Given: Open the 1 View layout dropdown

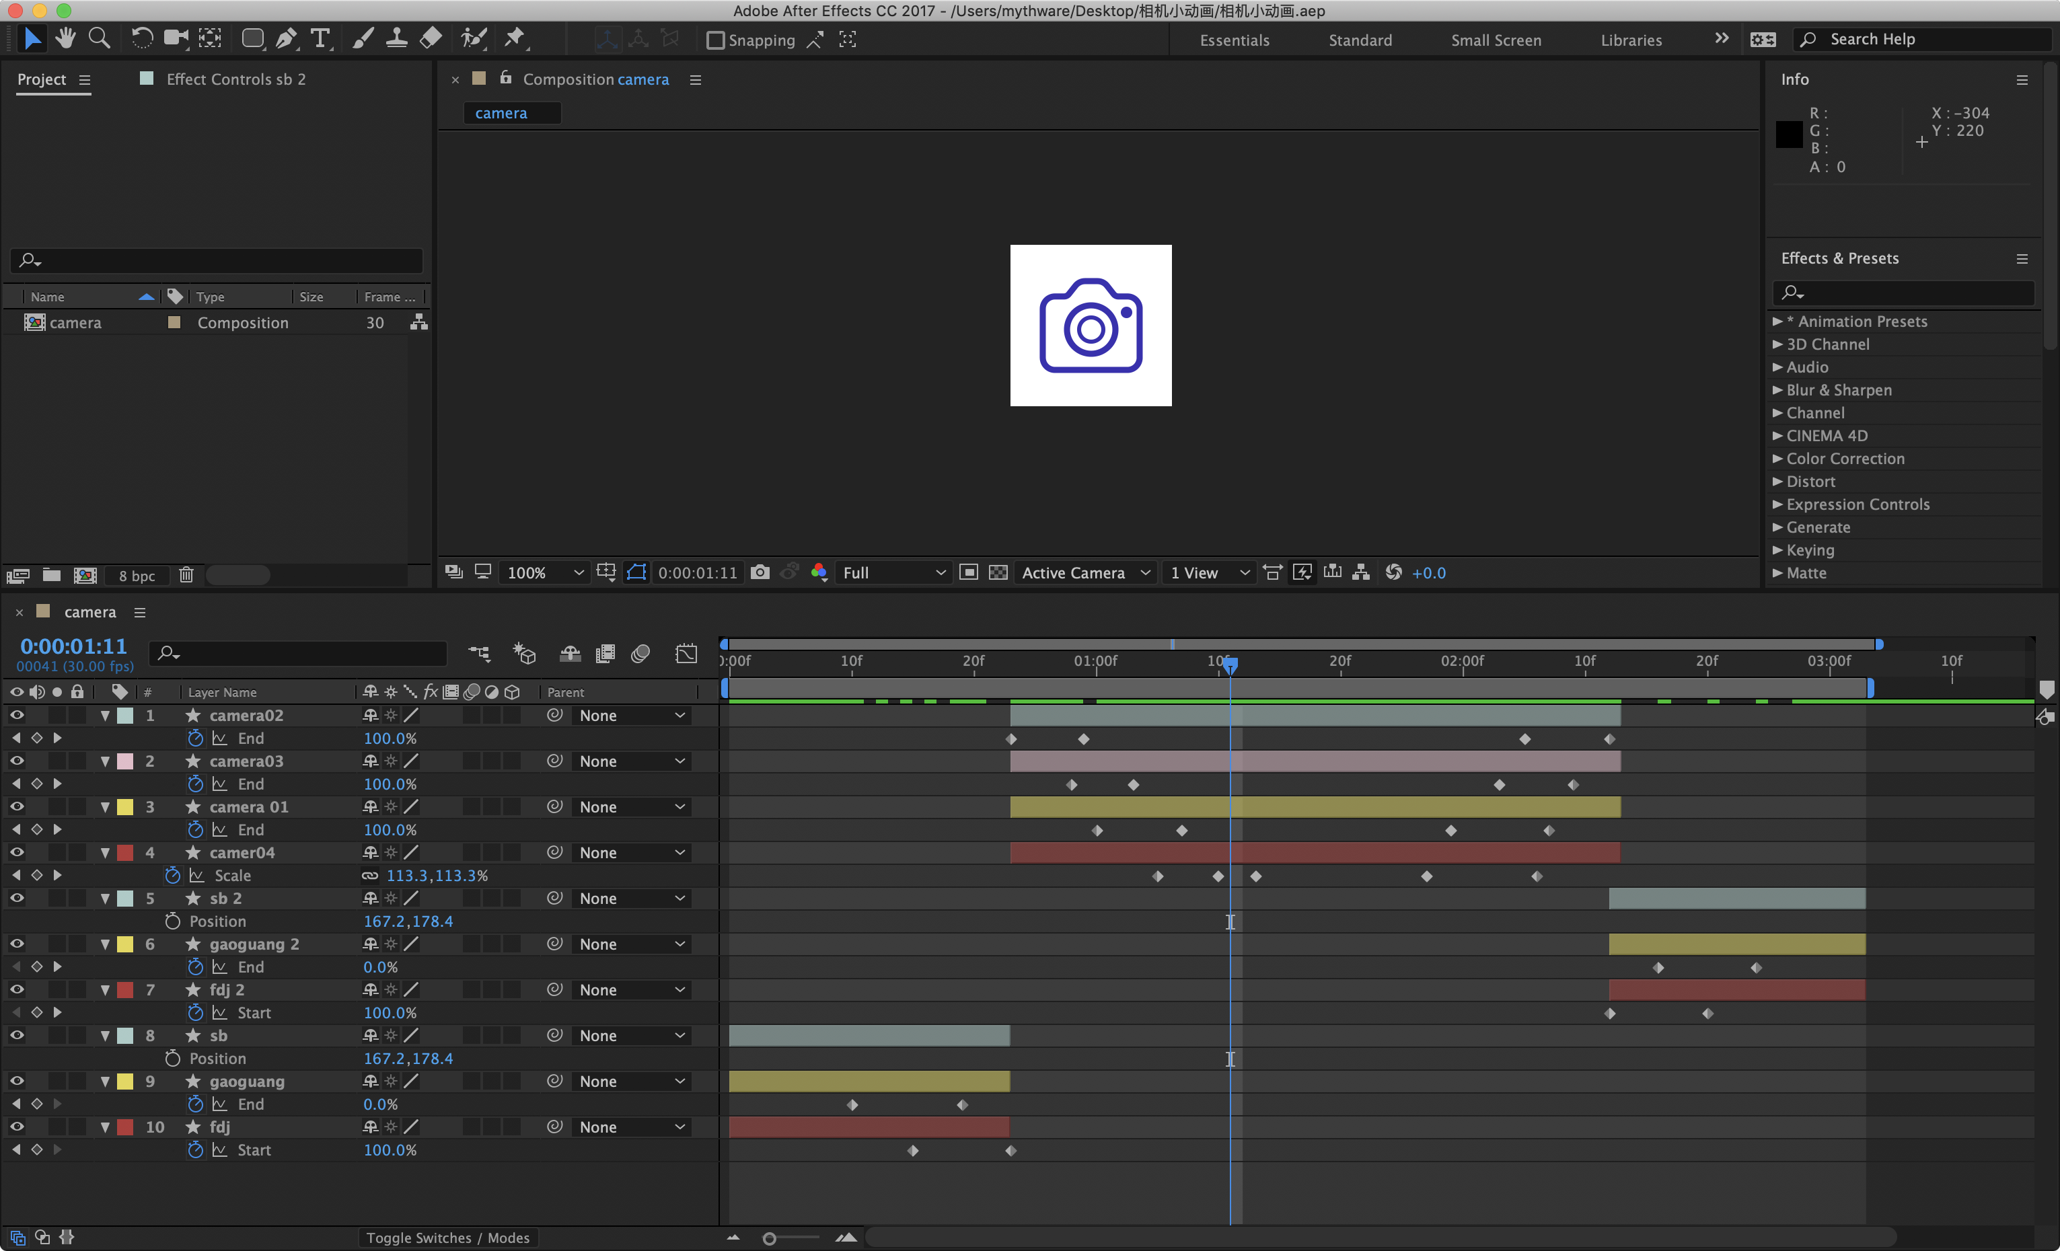Looking at the screenshot, I should [1209, 572].
